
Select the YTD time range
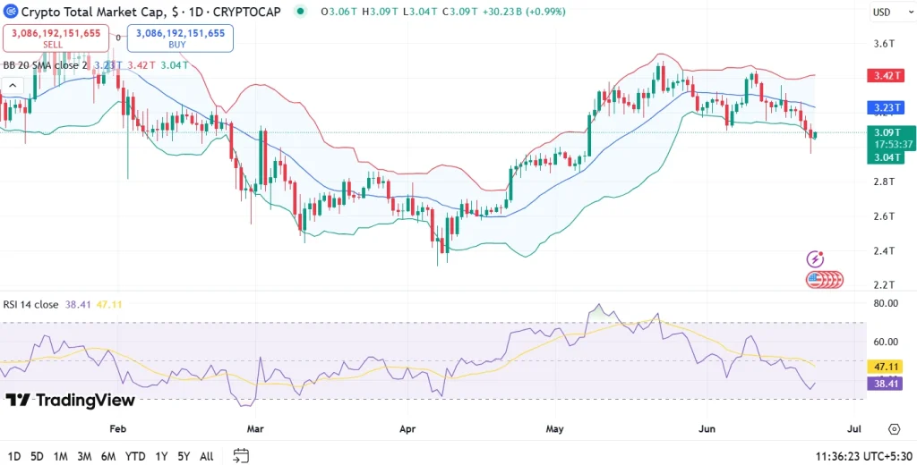pos(135,456)
